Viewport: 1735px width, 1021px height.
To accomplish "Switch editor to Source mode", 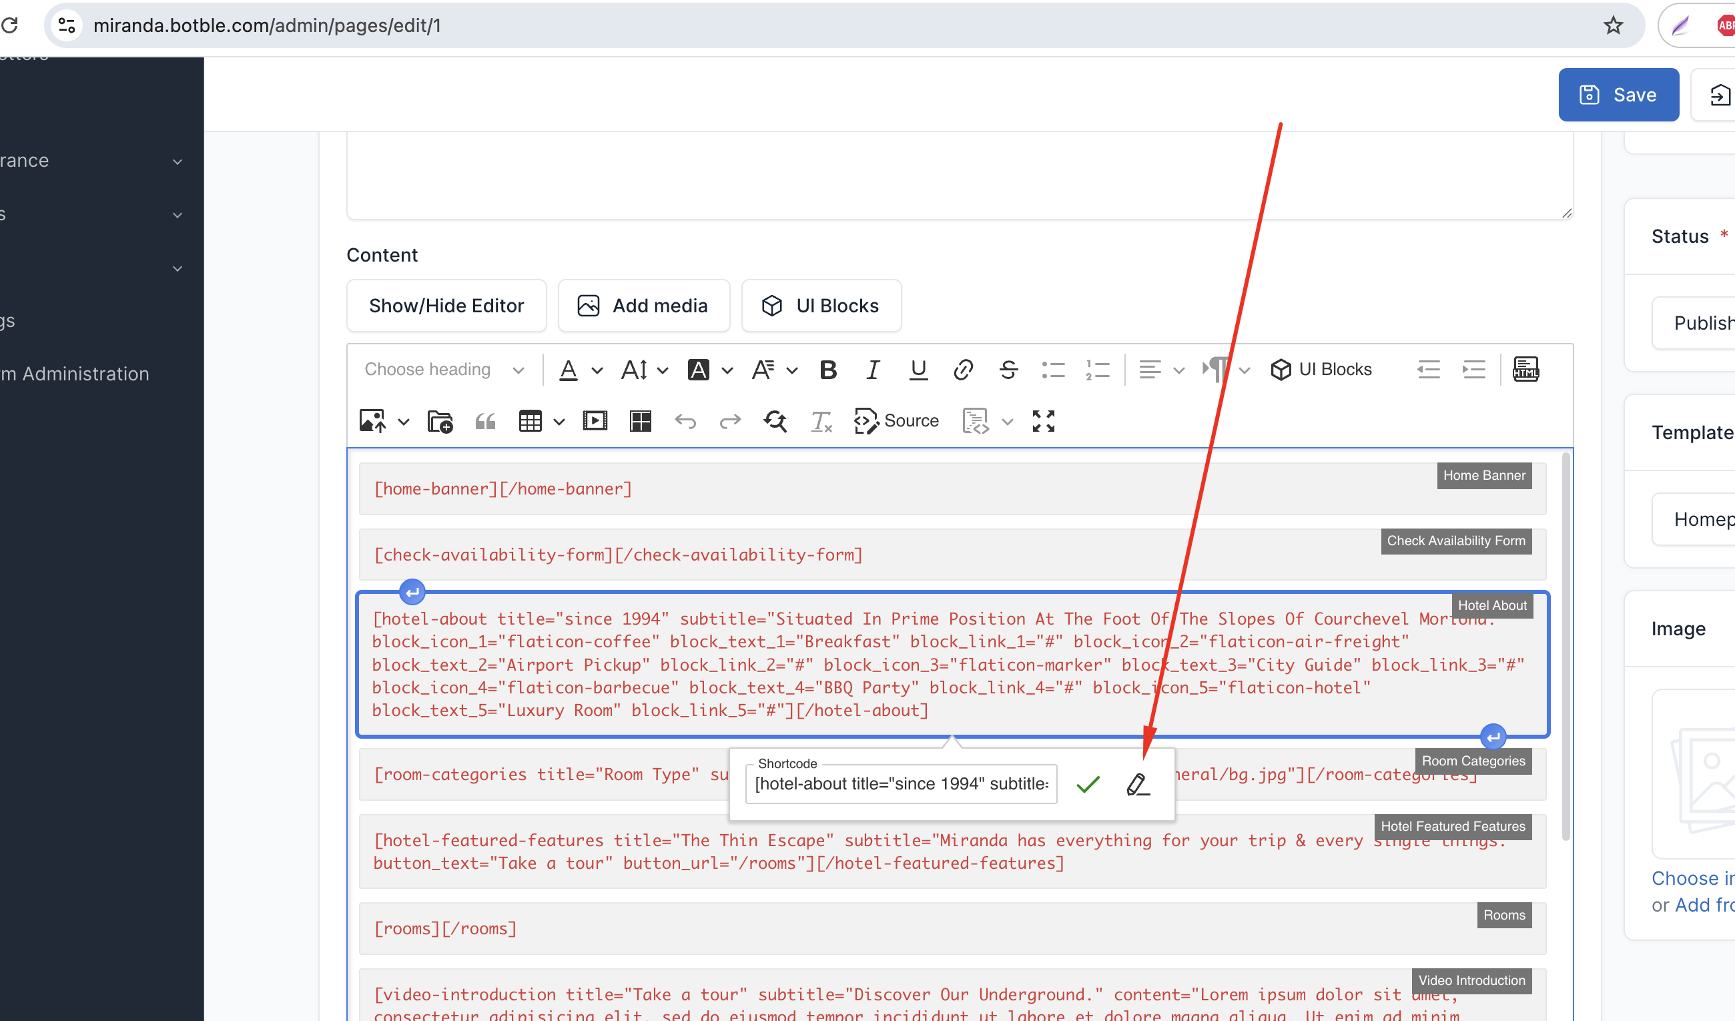I will 896,420.
